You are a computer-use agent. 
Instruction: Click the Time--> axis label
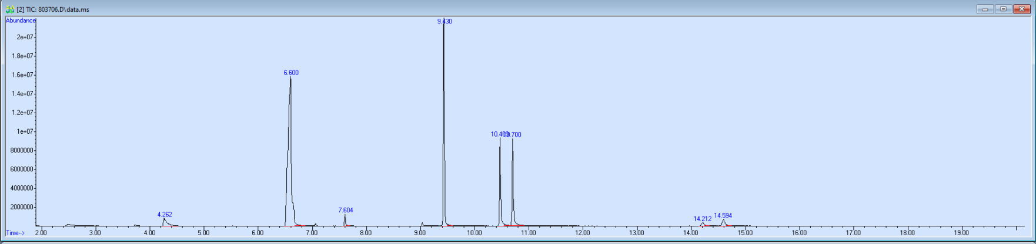coord(15,233)
